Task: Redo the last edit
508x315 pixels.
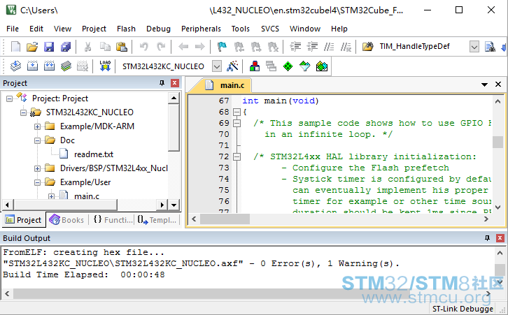Action: click(161, 47)
